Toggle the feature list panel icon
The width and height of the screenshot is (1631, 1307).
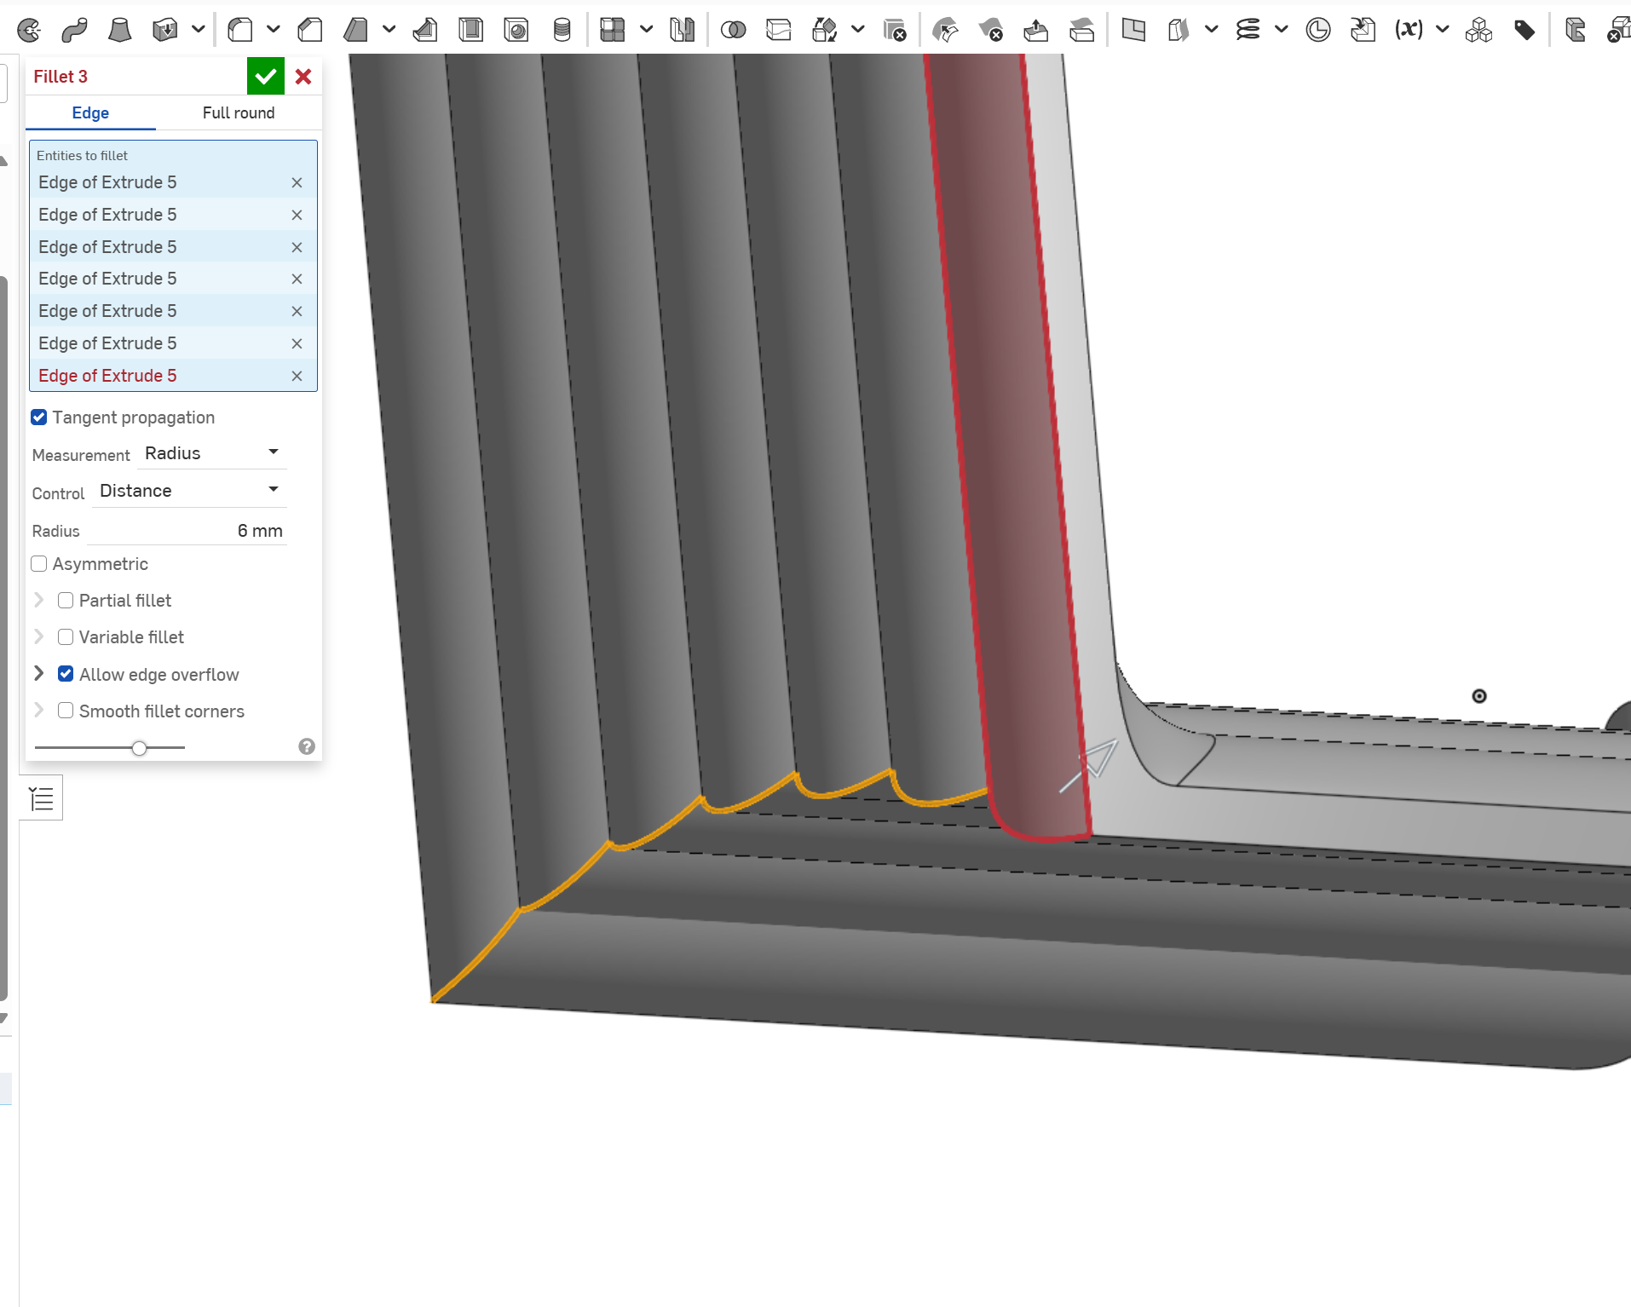point(41,799)
